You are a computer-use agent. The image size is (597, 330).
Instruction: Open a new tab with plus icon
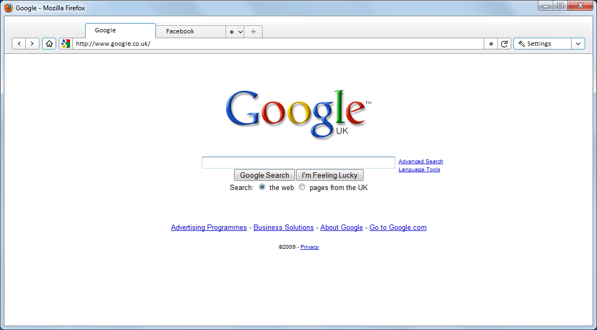coord(253,32)
